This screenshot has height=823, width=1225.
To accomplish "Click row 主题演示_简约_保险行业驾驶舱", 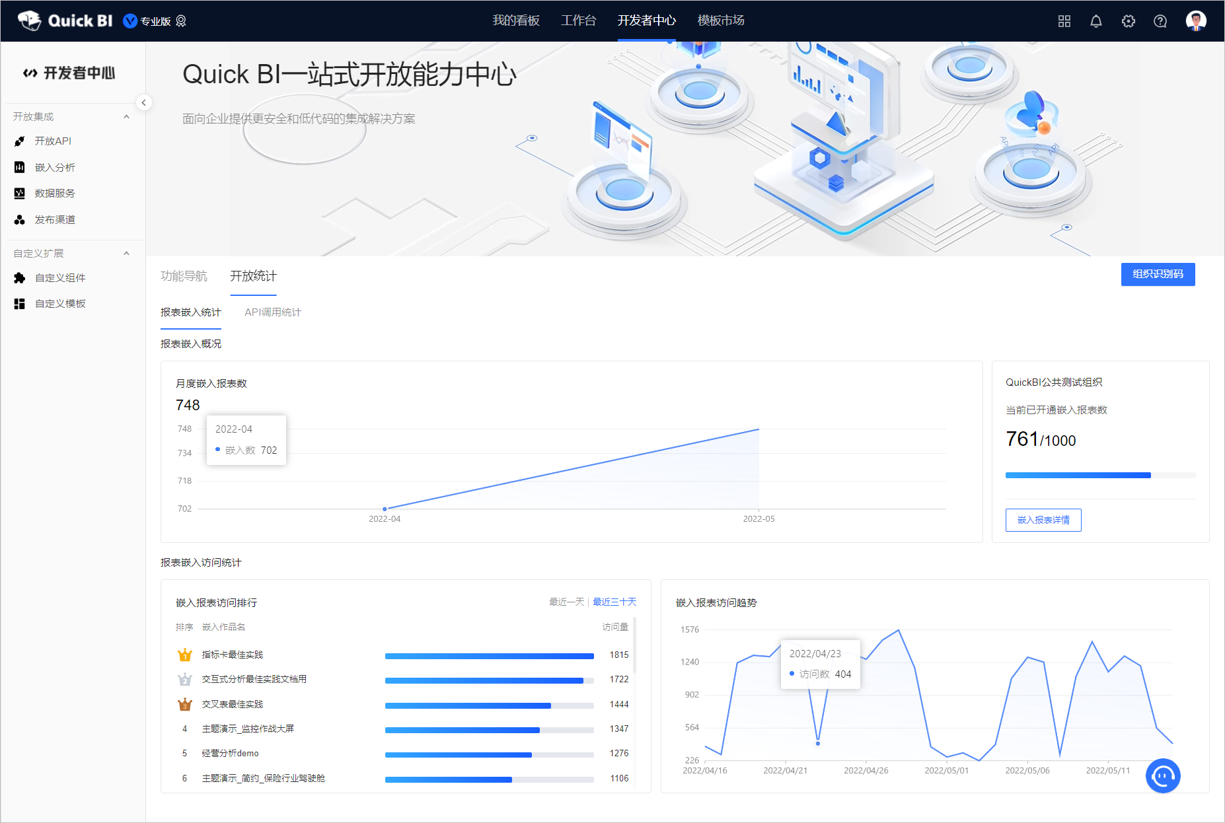I will click(403, 778).
